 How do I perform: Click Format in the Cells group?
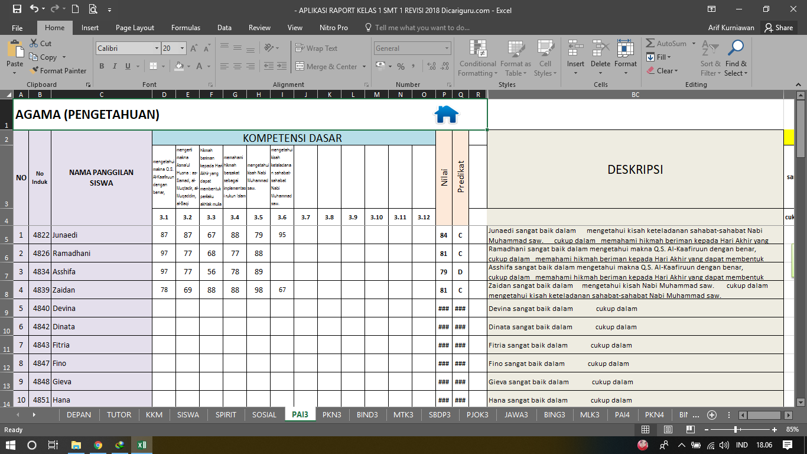[x=625, y=59]
